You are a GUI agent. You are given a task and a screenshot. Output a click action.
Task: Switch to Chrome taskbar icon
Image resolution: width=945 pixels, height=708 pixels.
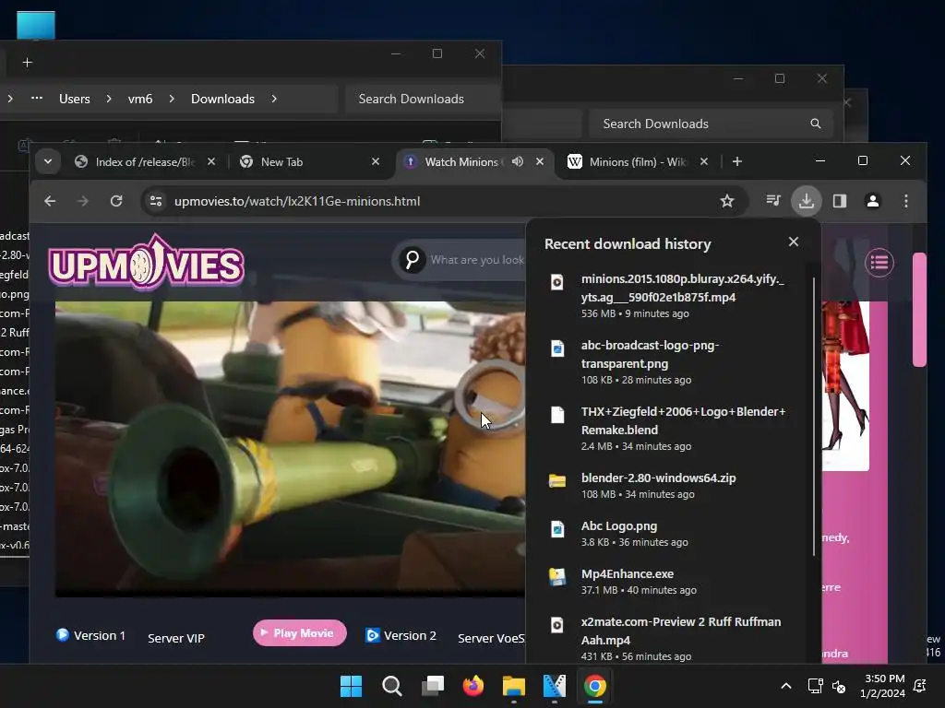pos(595,686)
